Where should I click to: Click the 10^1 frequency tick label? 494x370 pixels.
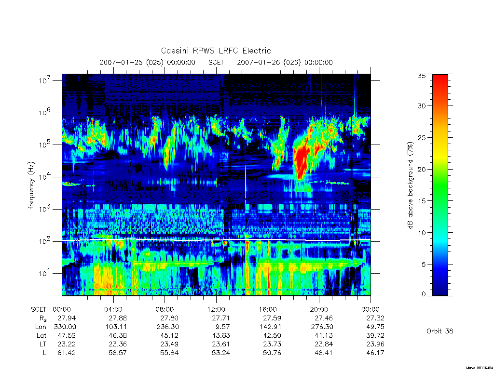coord(45,273)
